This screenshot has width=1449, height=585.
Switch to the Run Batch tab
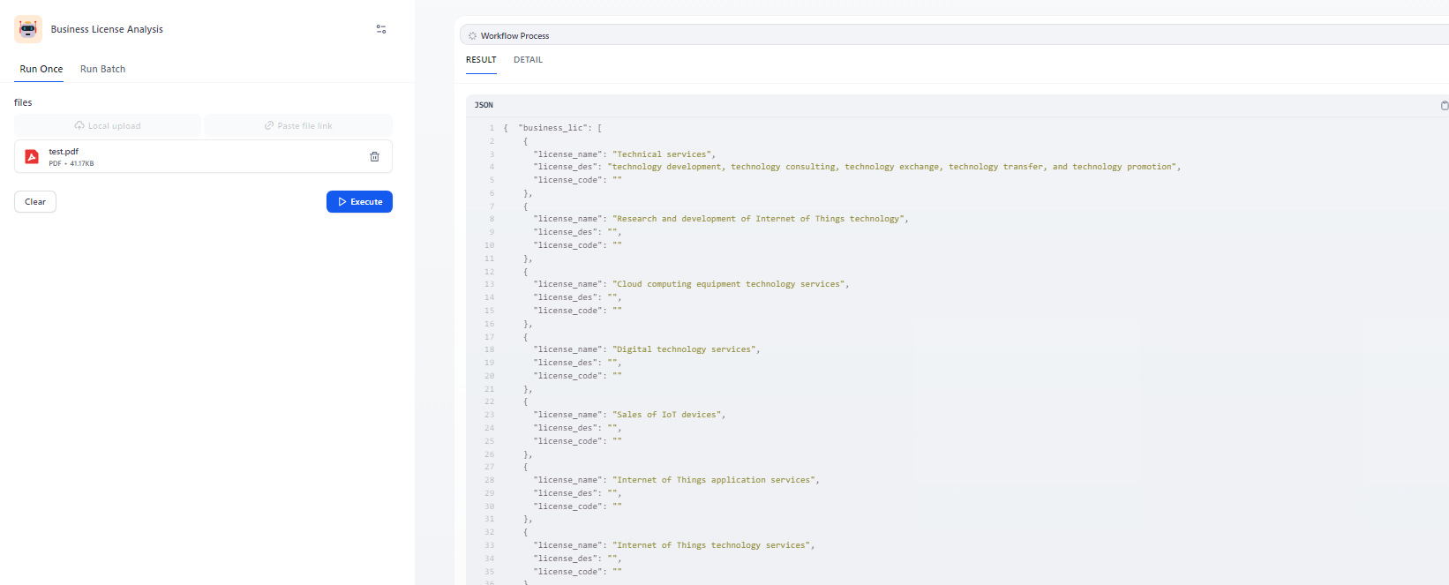pos(102,69)
